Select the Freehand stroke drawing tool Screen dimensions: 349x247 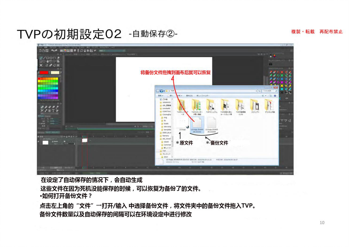click(41, 58)
